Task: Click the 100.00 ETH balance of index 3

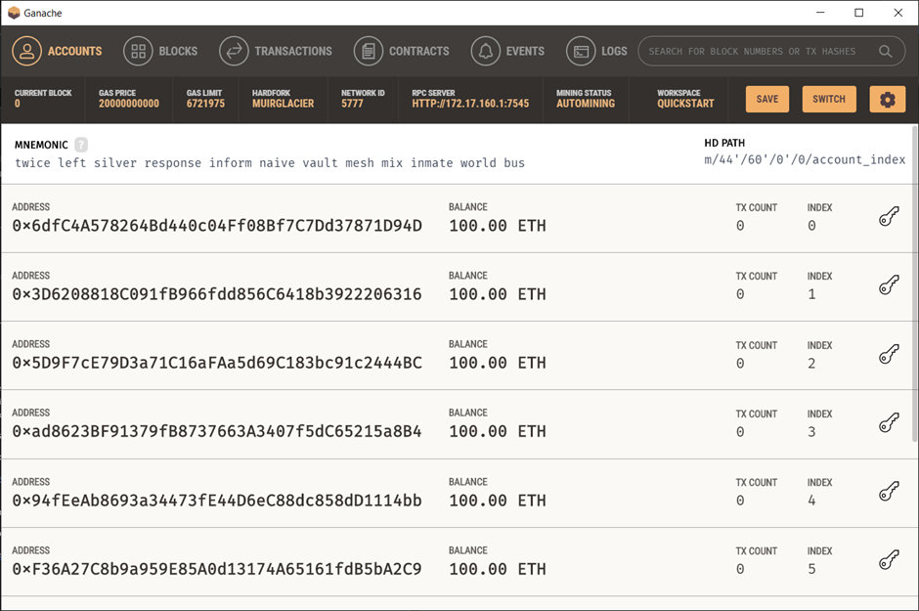Action: coord(497,431)
